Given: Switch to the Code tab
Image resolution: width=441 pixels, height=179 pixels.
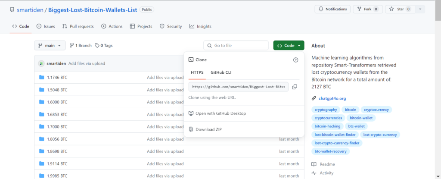Looking at the screenshot, I should pos(21,26).
